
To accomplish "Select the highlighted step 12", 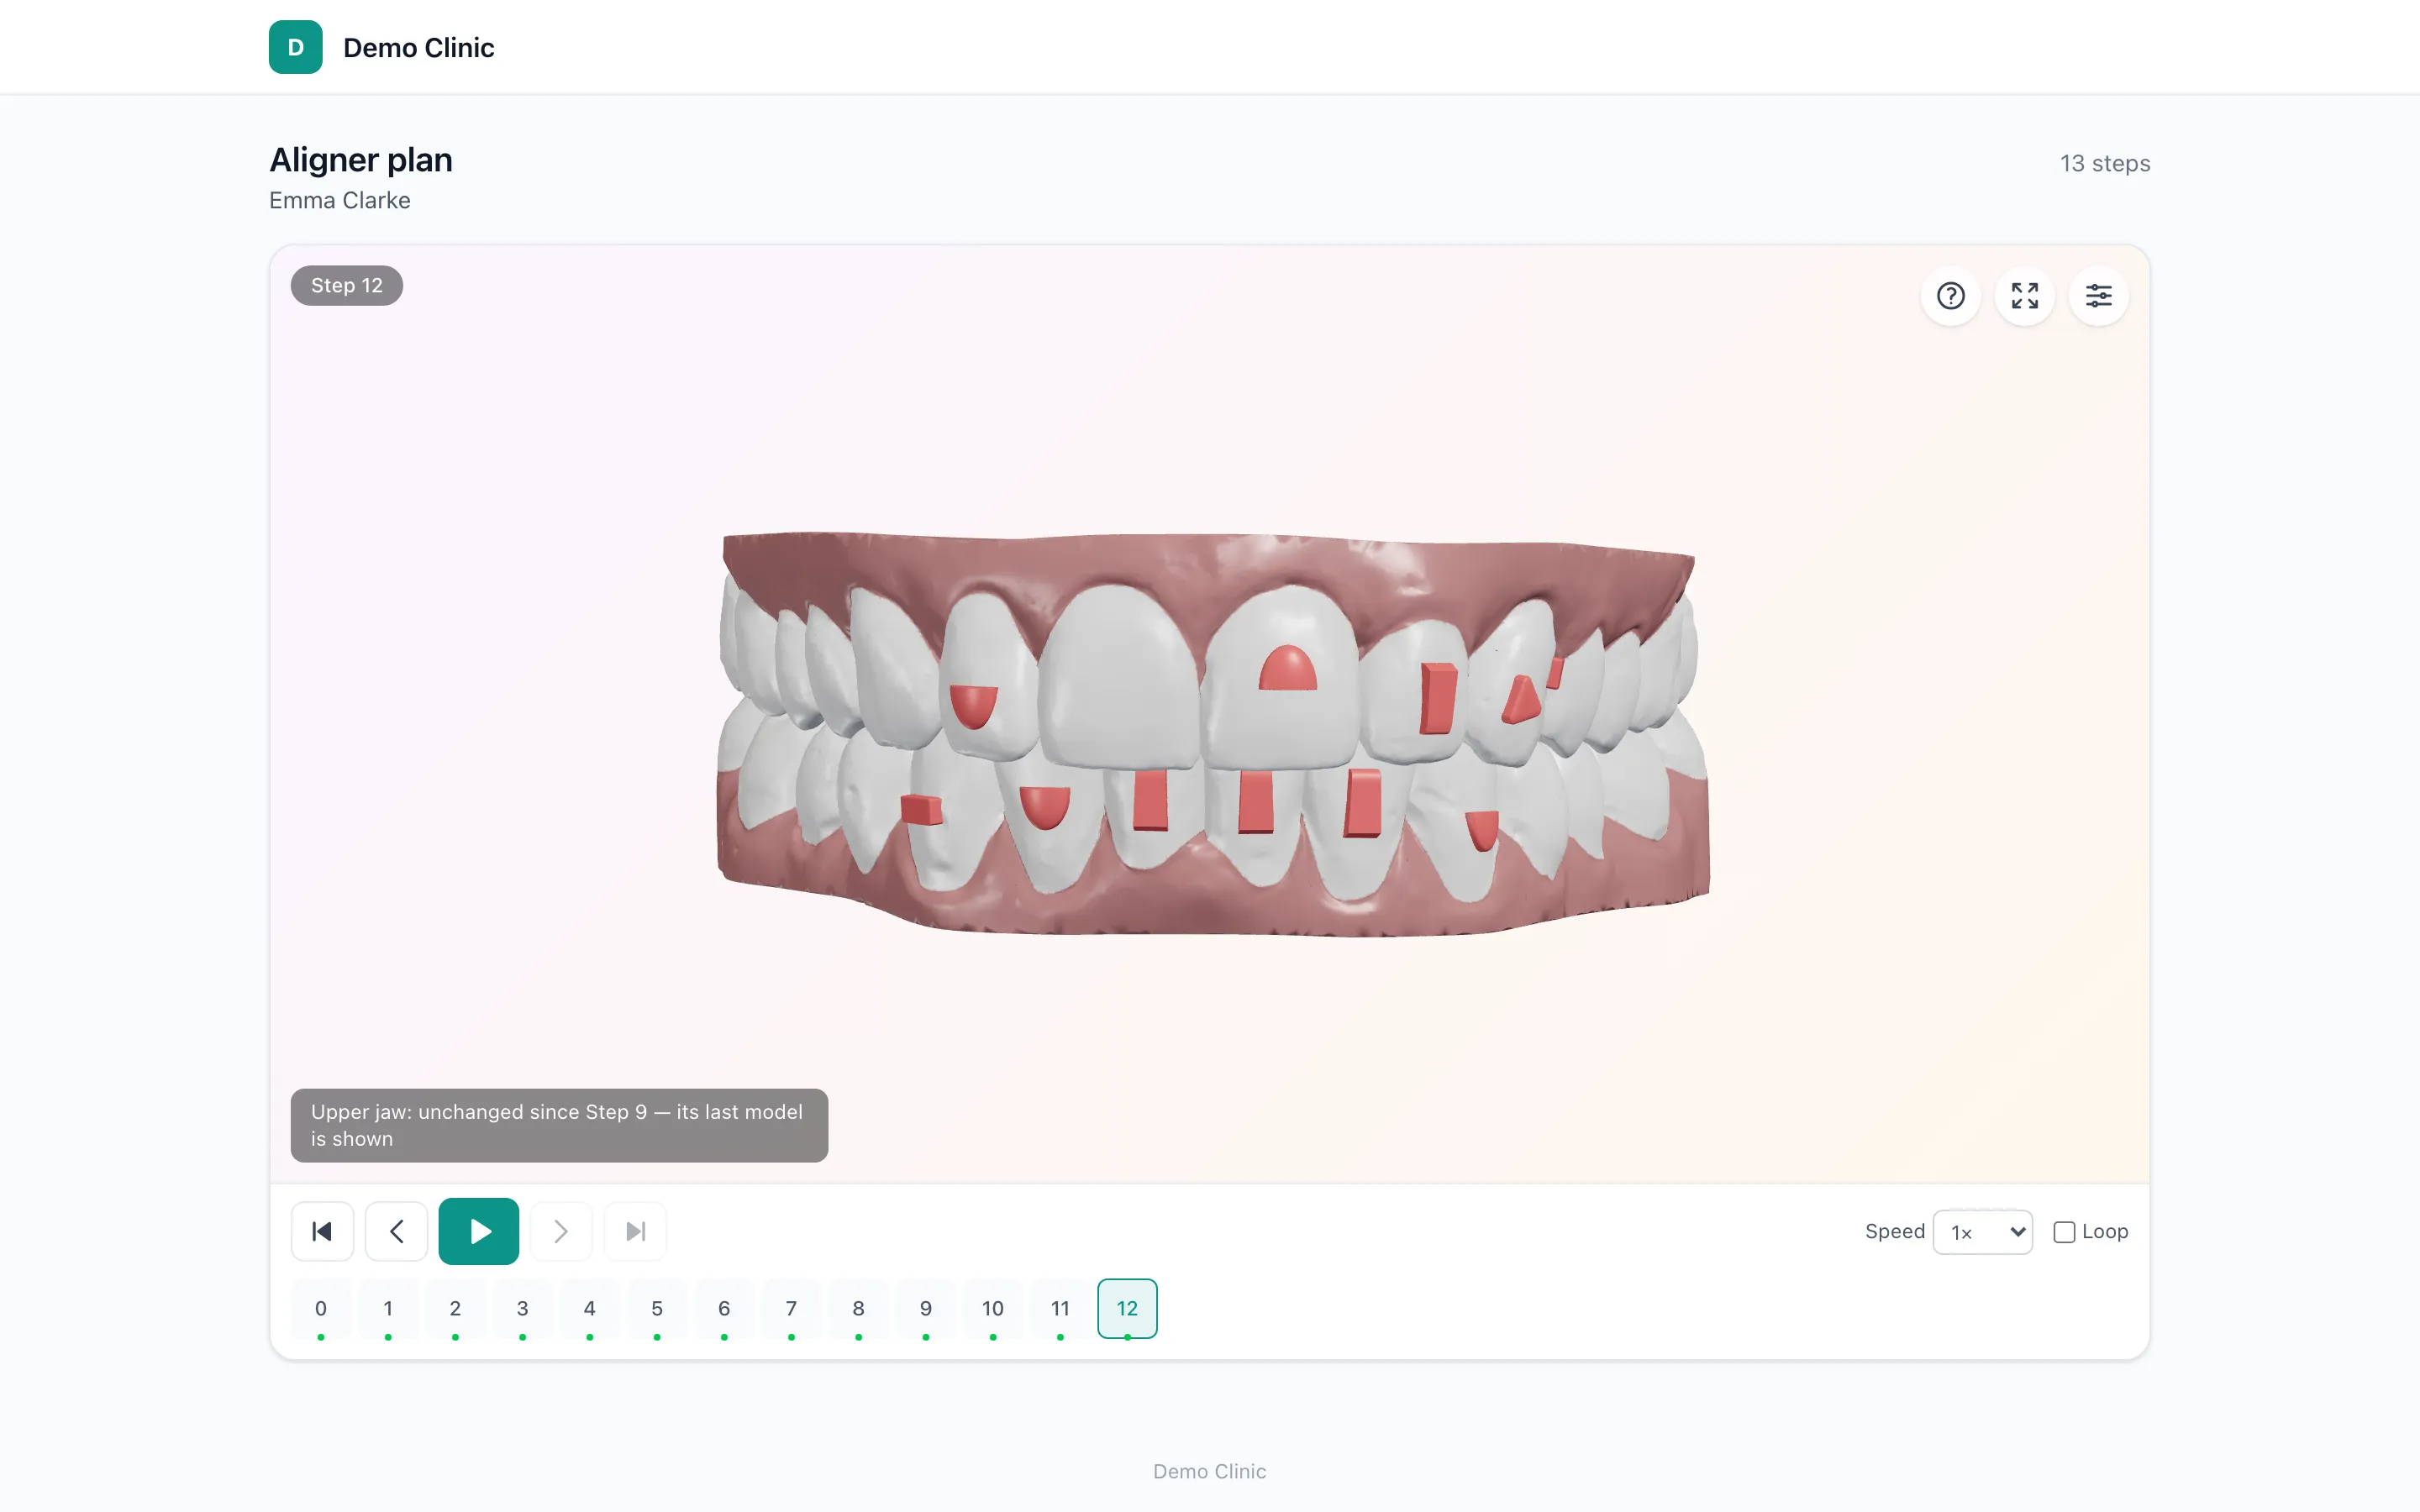I will tap(1127, 1309).
